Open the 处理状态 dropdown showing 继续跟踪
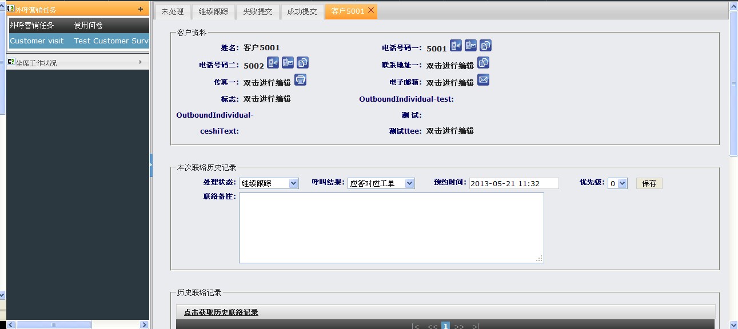The height and width of the screenshot is (329, 738). [269, 183]
